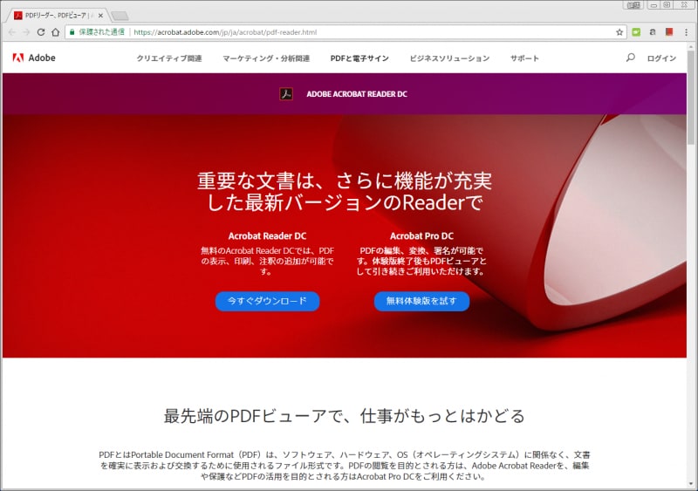Bookmark this page with the star icon

619,32
